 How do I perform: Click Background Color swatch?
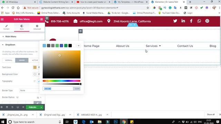(35, 74)
